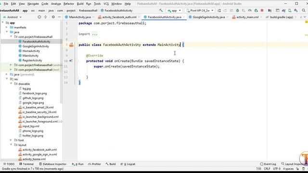This screenshot has width=308, height=173.
Task: Open the Logcat tool window
Action: (x=128, y=164)
